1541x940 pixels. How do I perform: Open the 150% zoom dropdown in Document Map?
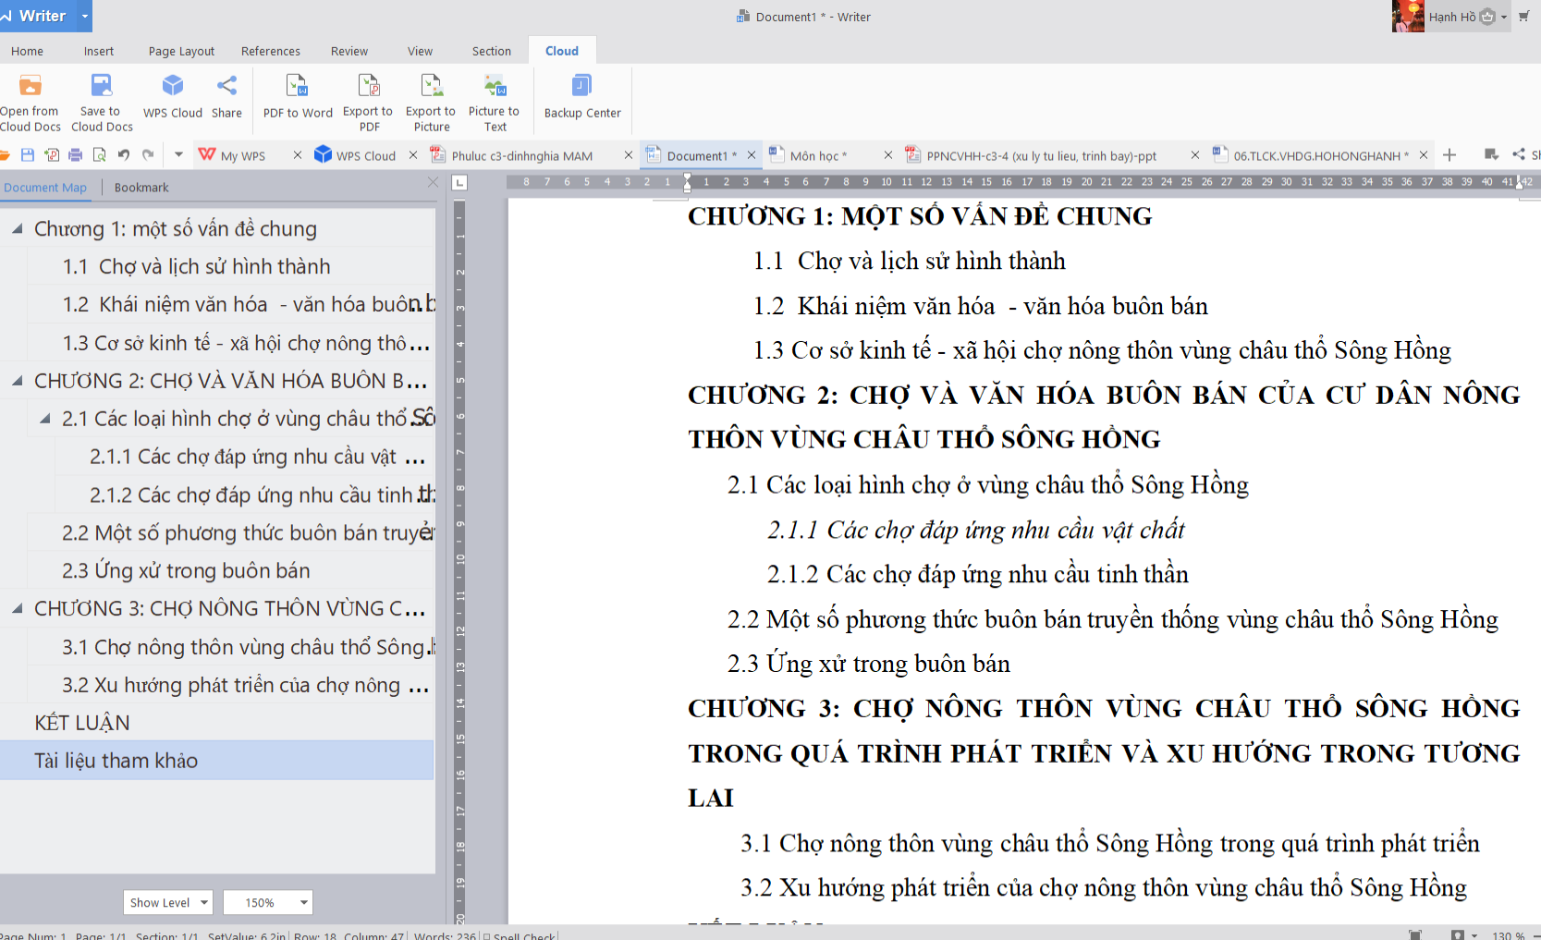click(267, 902)
